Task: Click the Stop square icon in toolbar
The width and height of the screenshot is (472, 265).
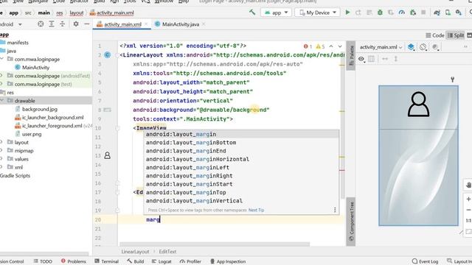Action: pos(423,13)
